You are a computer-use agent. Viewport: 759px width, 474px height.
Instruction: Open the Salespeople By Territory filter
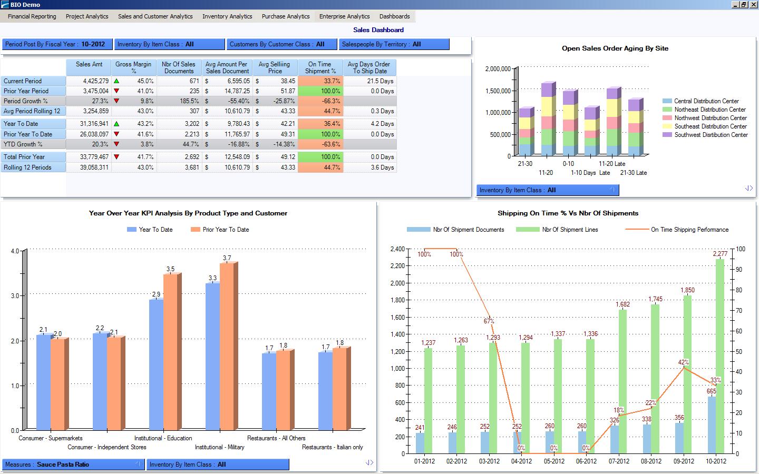tap(395, 44)
